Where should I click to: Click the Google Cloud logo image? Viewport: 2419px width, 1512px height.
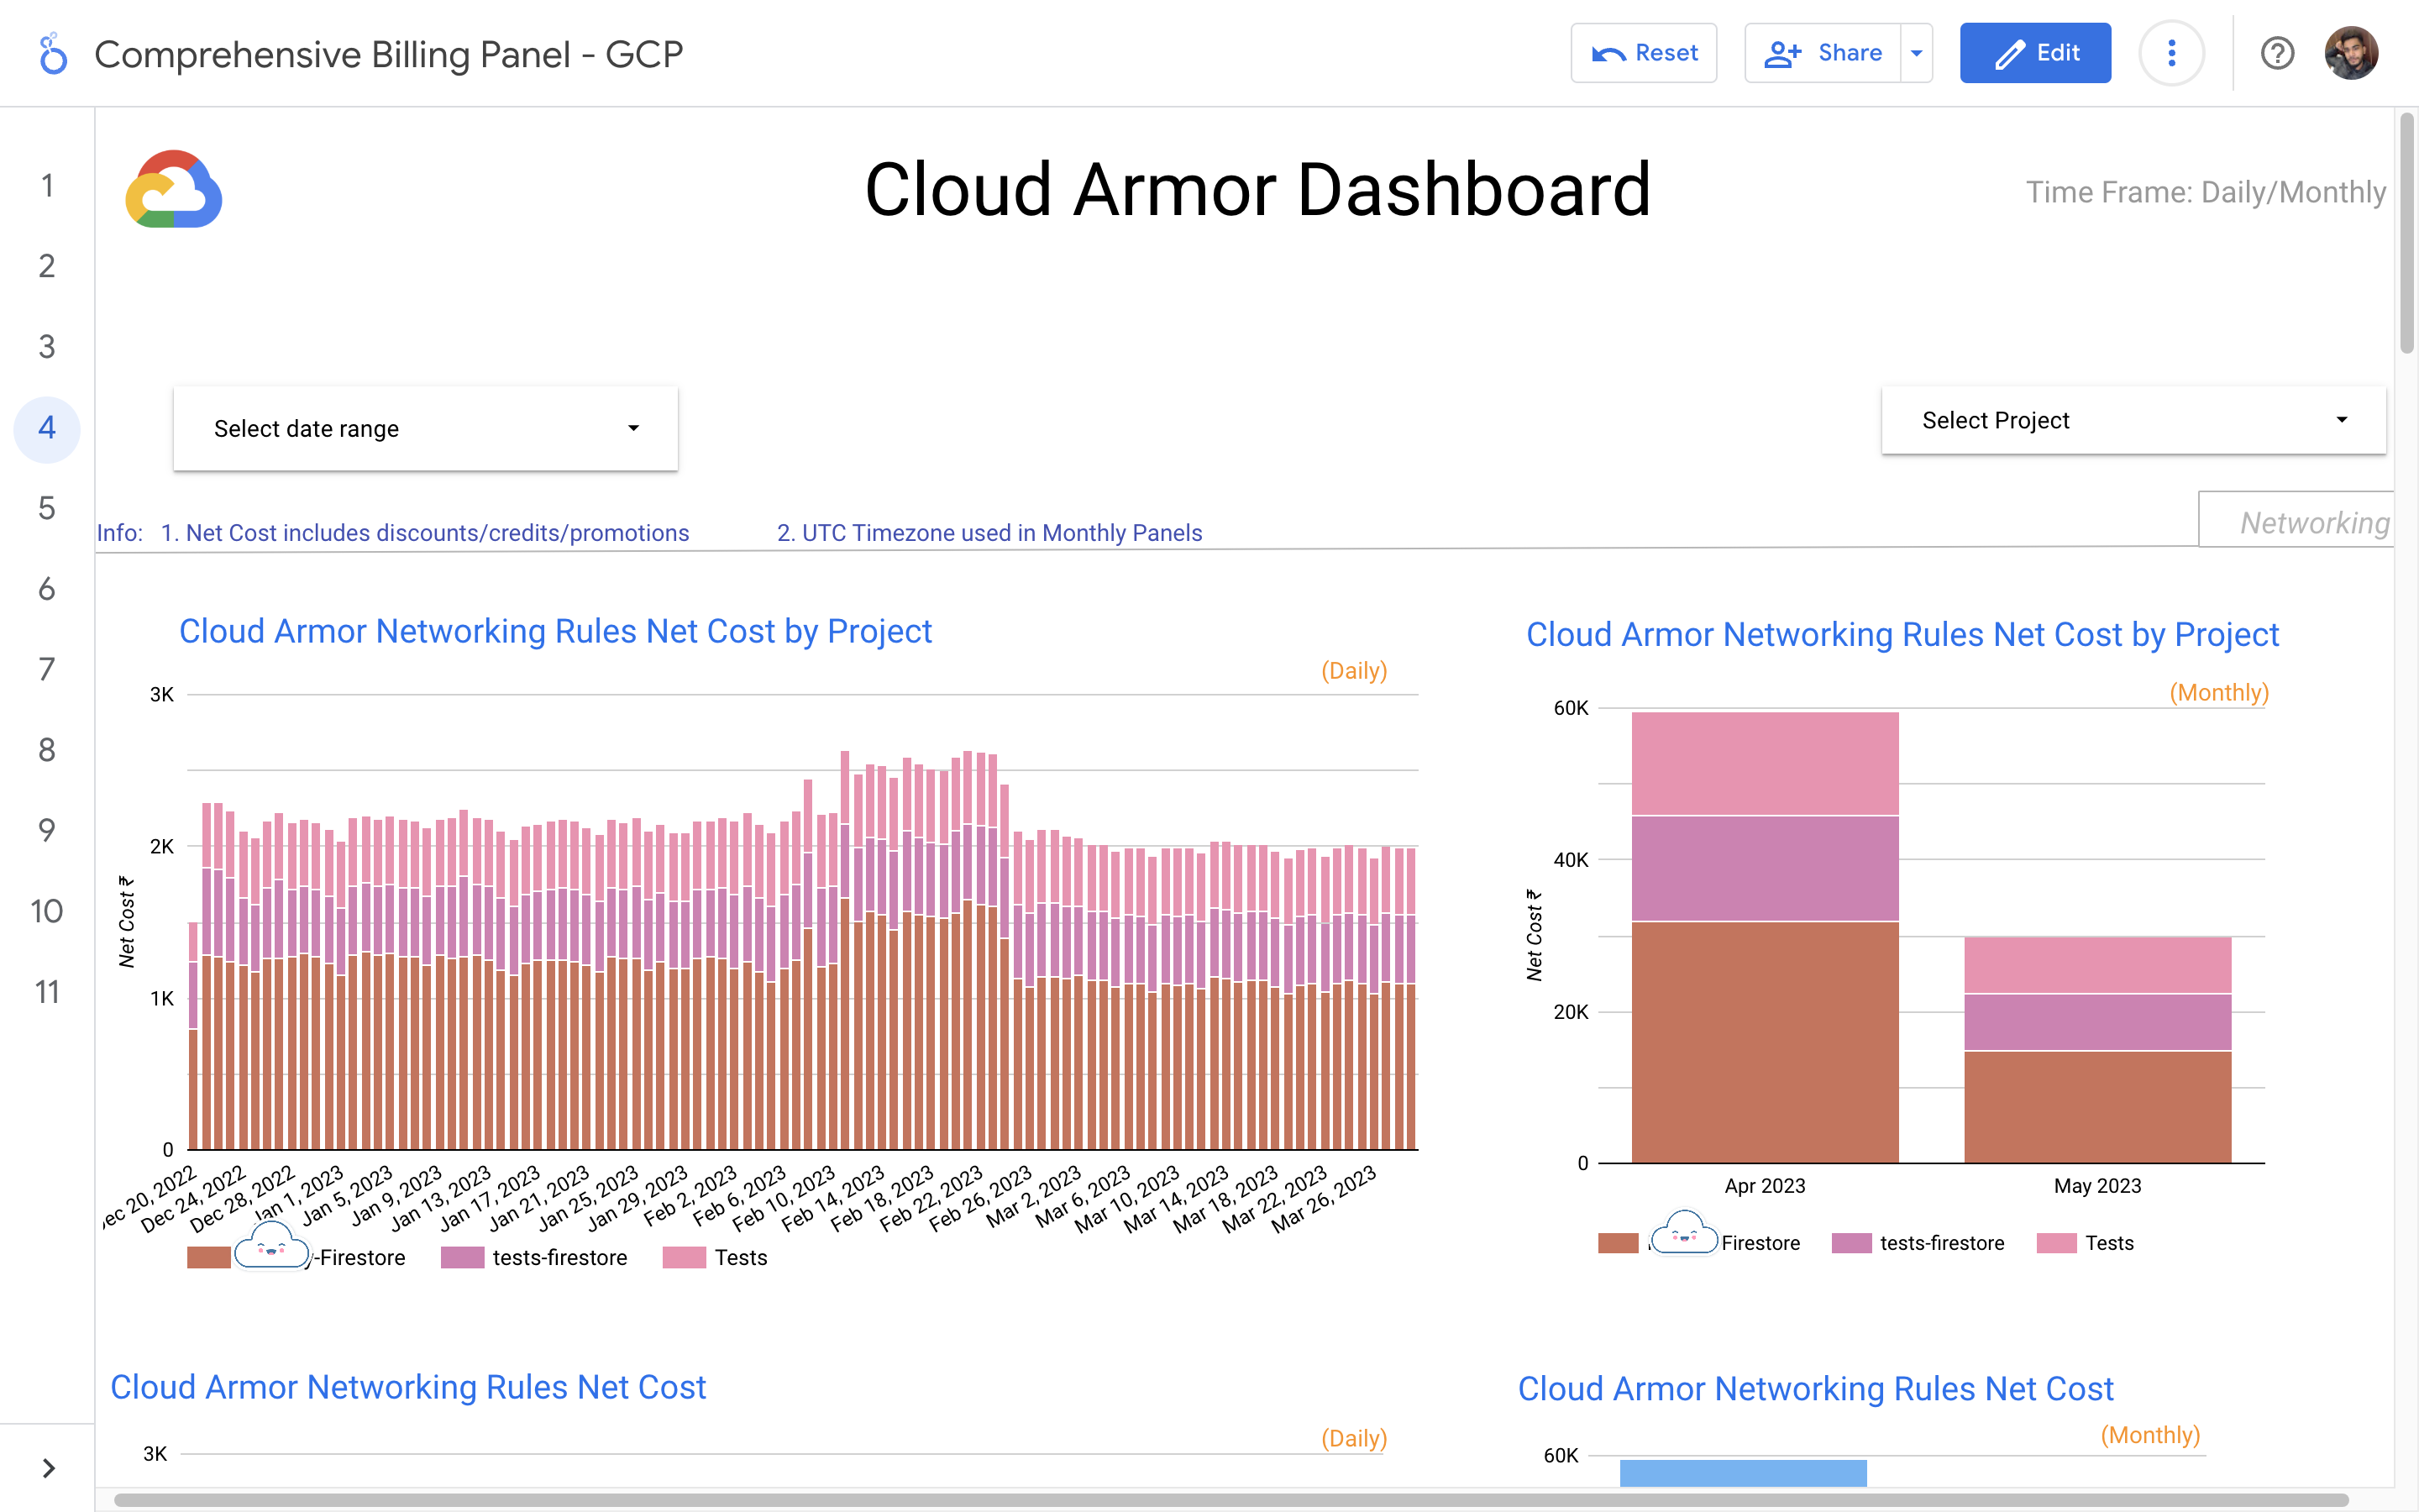(174, 190)
